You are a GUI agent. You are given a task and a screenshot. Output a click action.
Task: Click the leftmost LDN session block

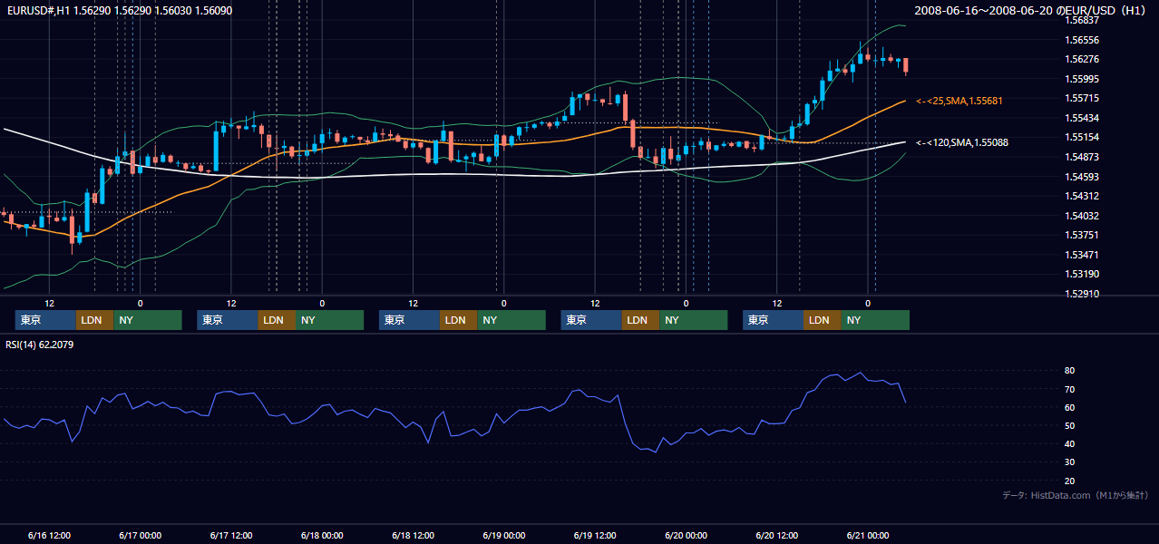click(x=94, y=320)
